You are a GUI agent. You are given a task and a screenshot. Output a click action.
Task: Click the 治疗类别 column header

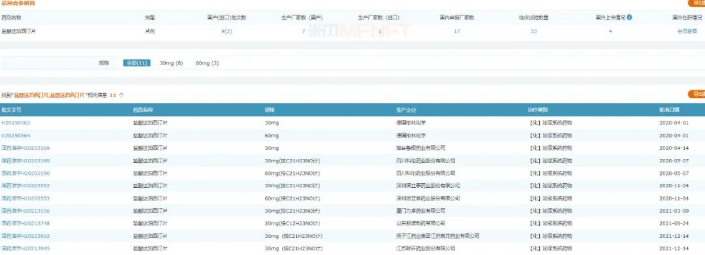pos(538,110)
